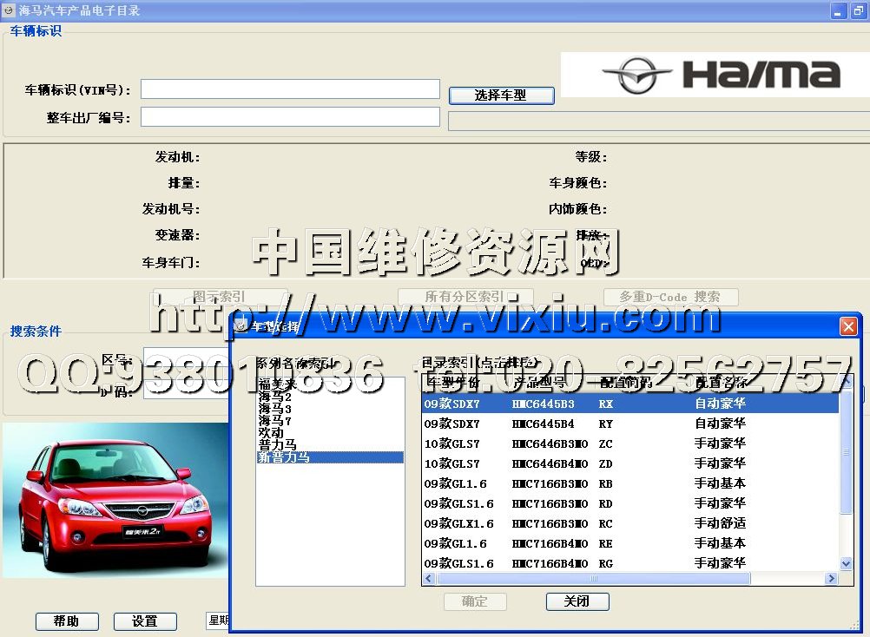Select 欢动 in the series name list

(x=271, y=432)
